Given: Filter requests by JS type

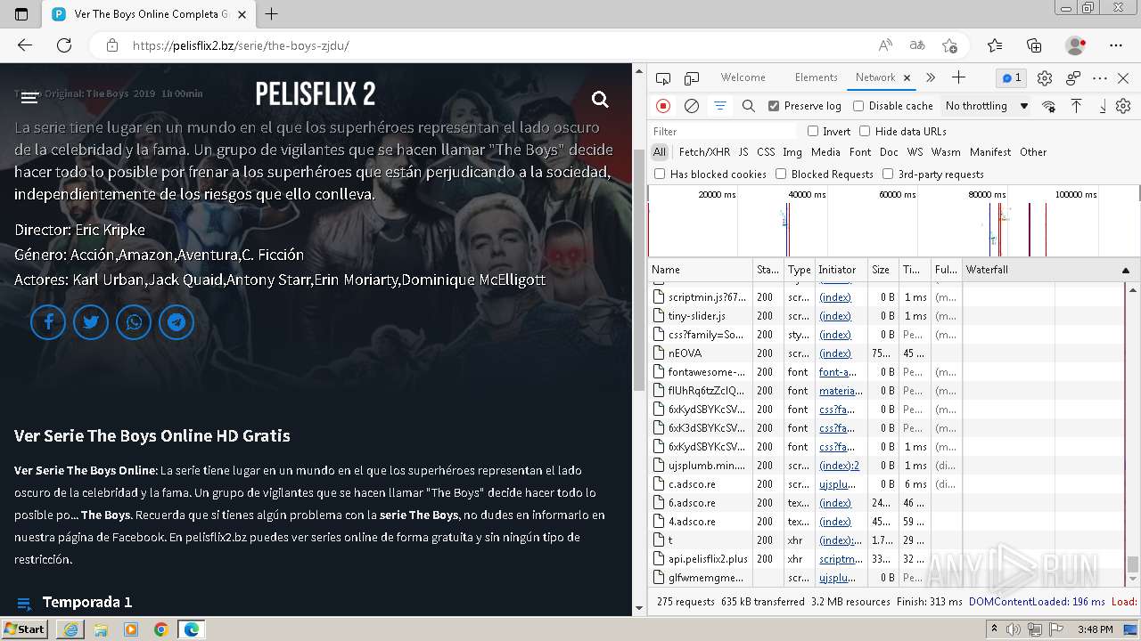Looking at the screenshot, I should [743, 152].
